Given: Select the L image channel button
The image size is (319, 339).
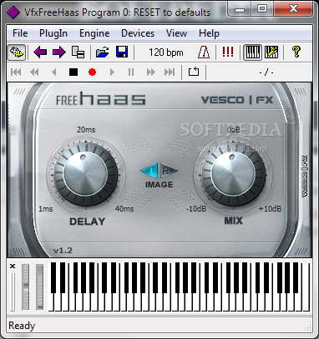Looking at the screenshot, I should tap(149, 171).
